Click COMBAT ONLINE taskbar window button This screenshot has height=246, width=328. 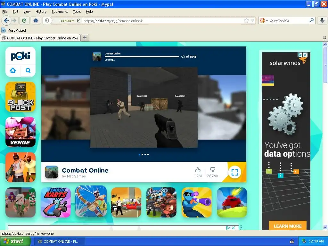pyautogui.click(x=59, y=242)
